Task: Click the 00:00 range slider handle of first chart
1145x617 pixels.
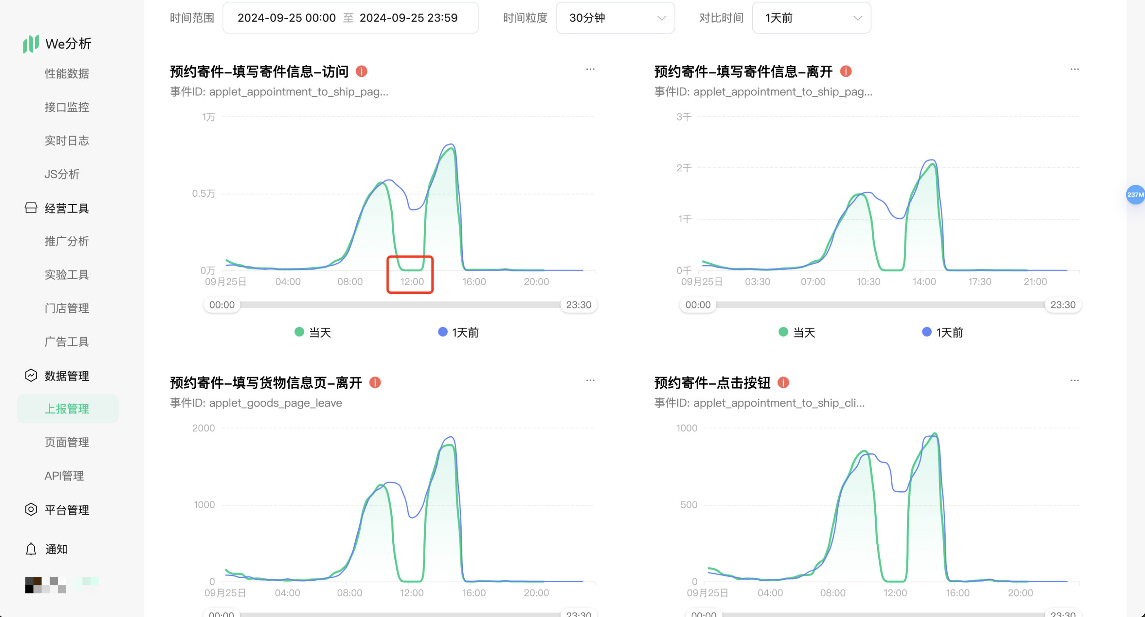Action: (x=222, y=305)
